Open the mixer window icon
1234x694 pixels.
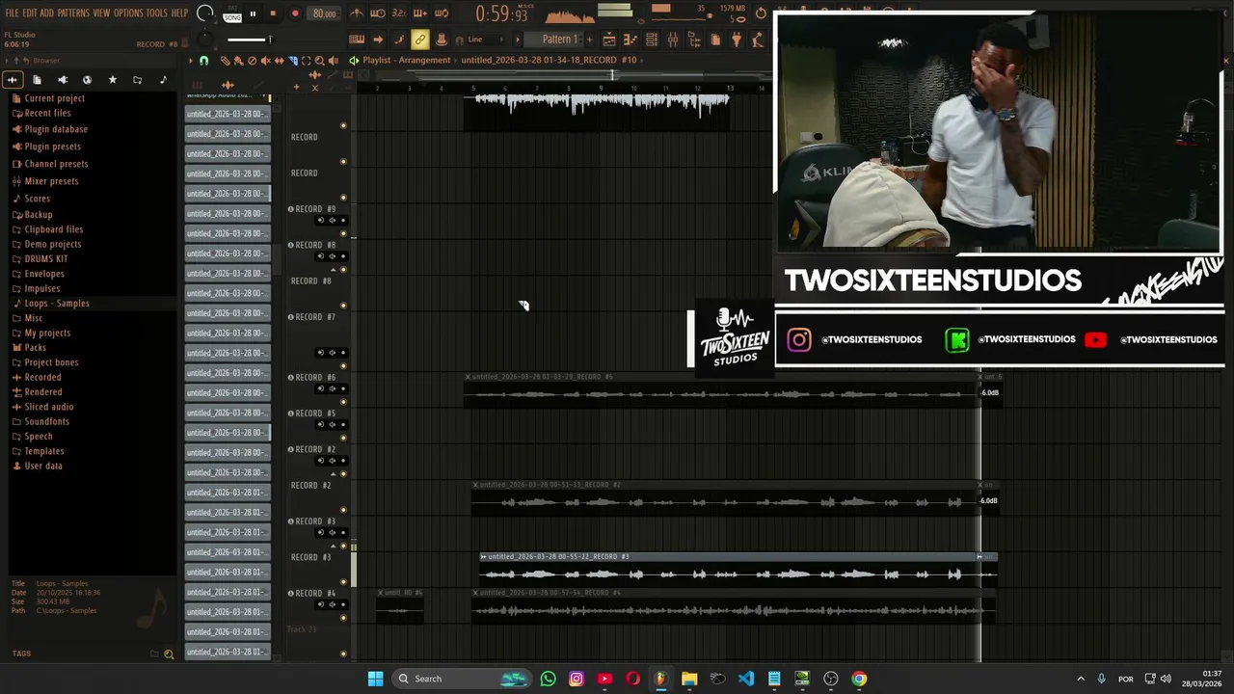[673, 40]
